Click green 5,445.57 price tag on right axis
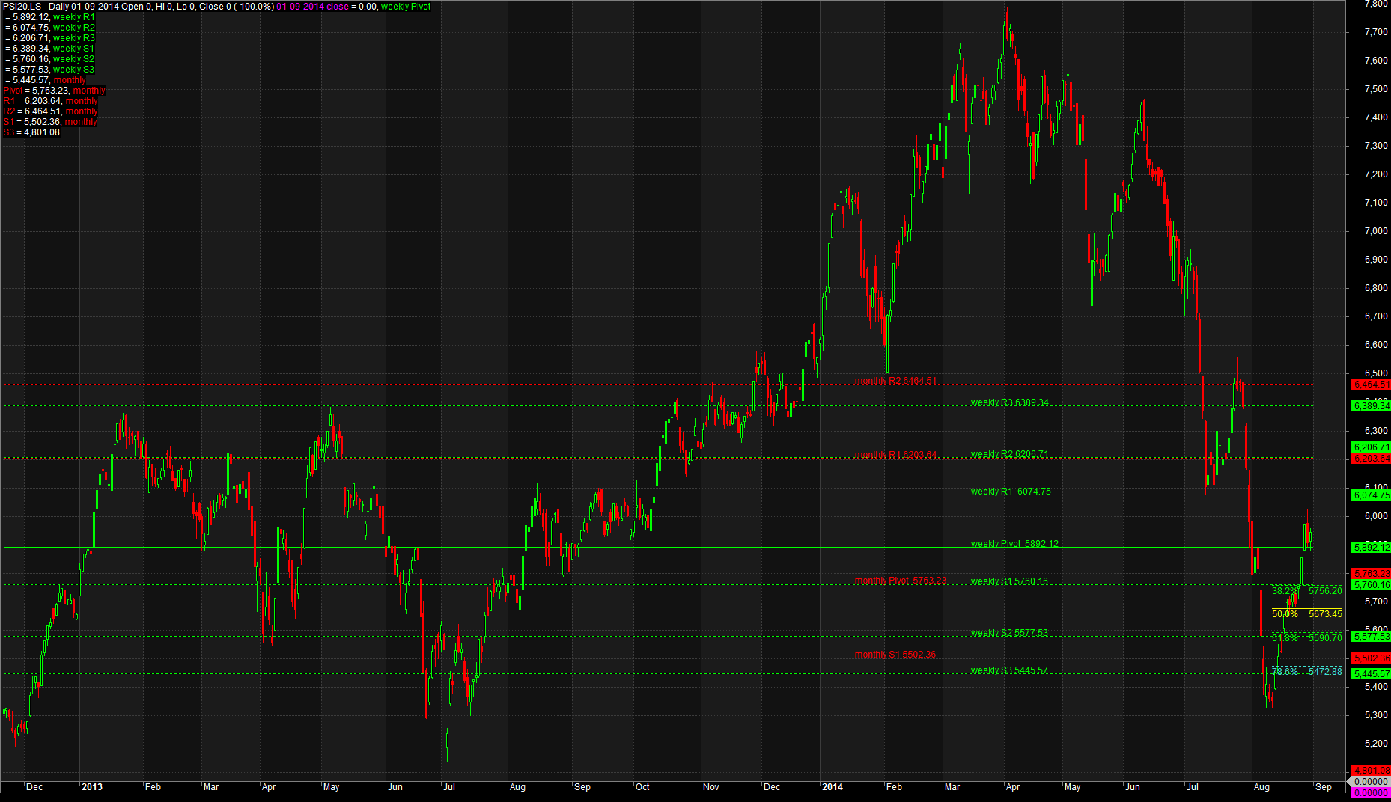Image resolution: width=1391 pixels, height=802 pixels. click(x=1371, y=674)
